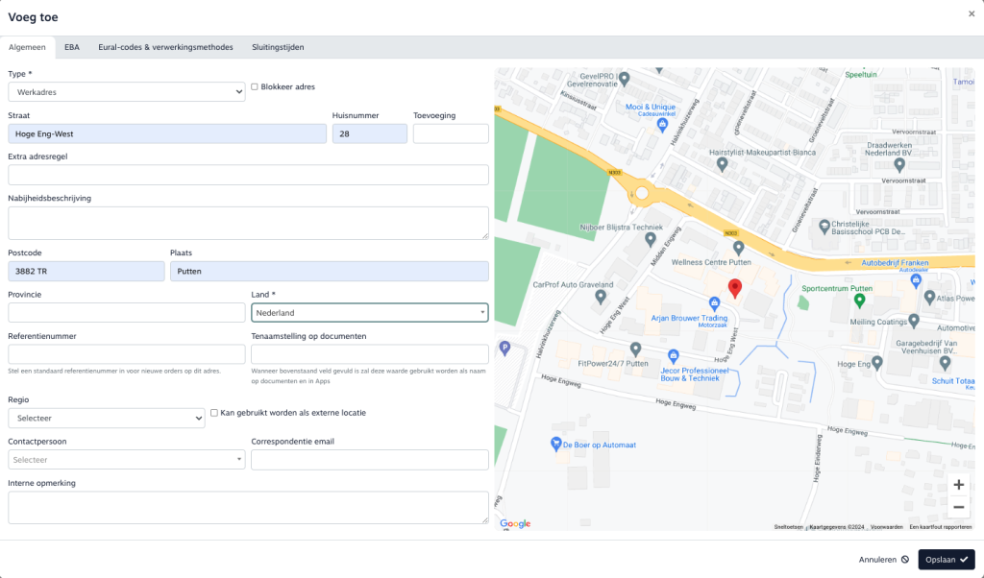Image resolution: width=984 pixels, height=578 pixels.
Task: Zoom in the map with plus button
Action: pos(958,485)
